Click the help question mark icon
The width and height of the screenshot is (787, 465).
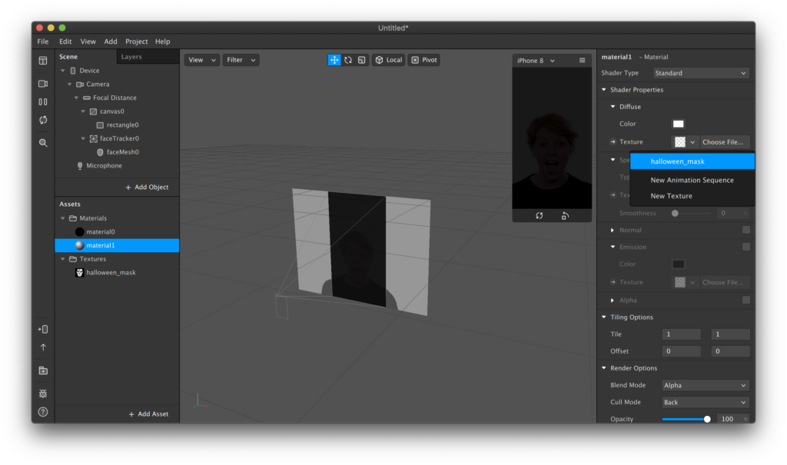pyautogui.click(x=43, y=412)
